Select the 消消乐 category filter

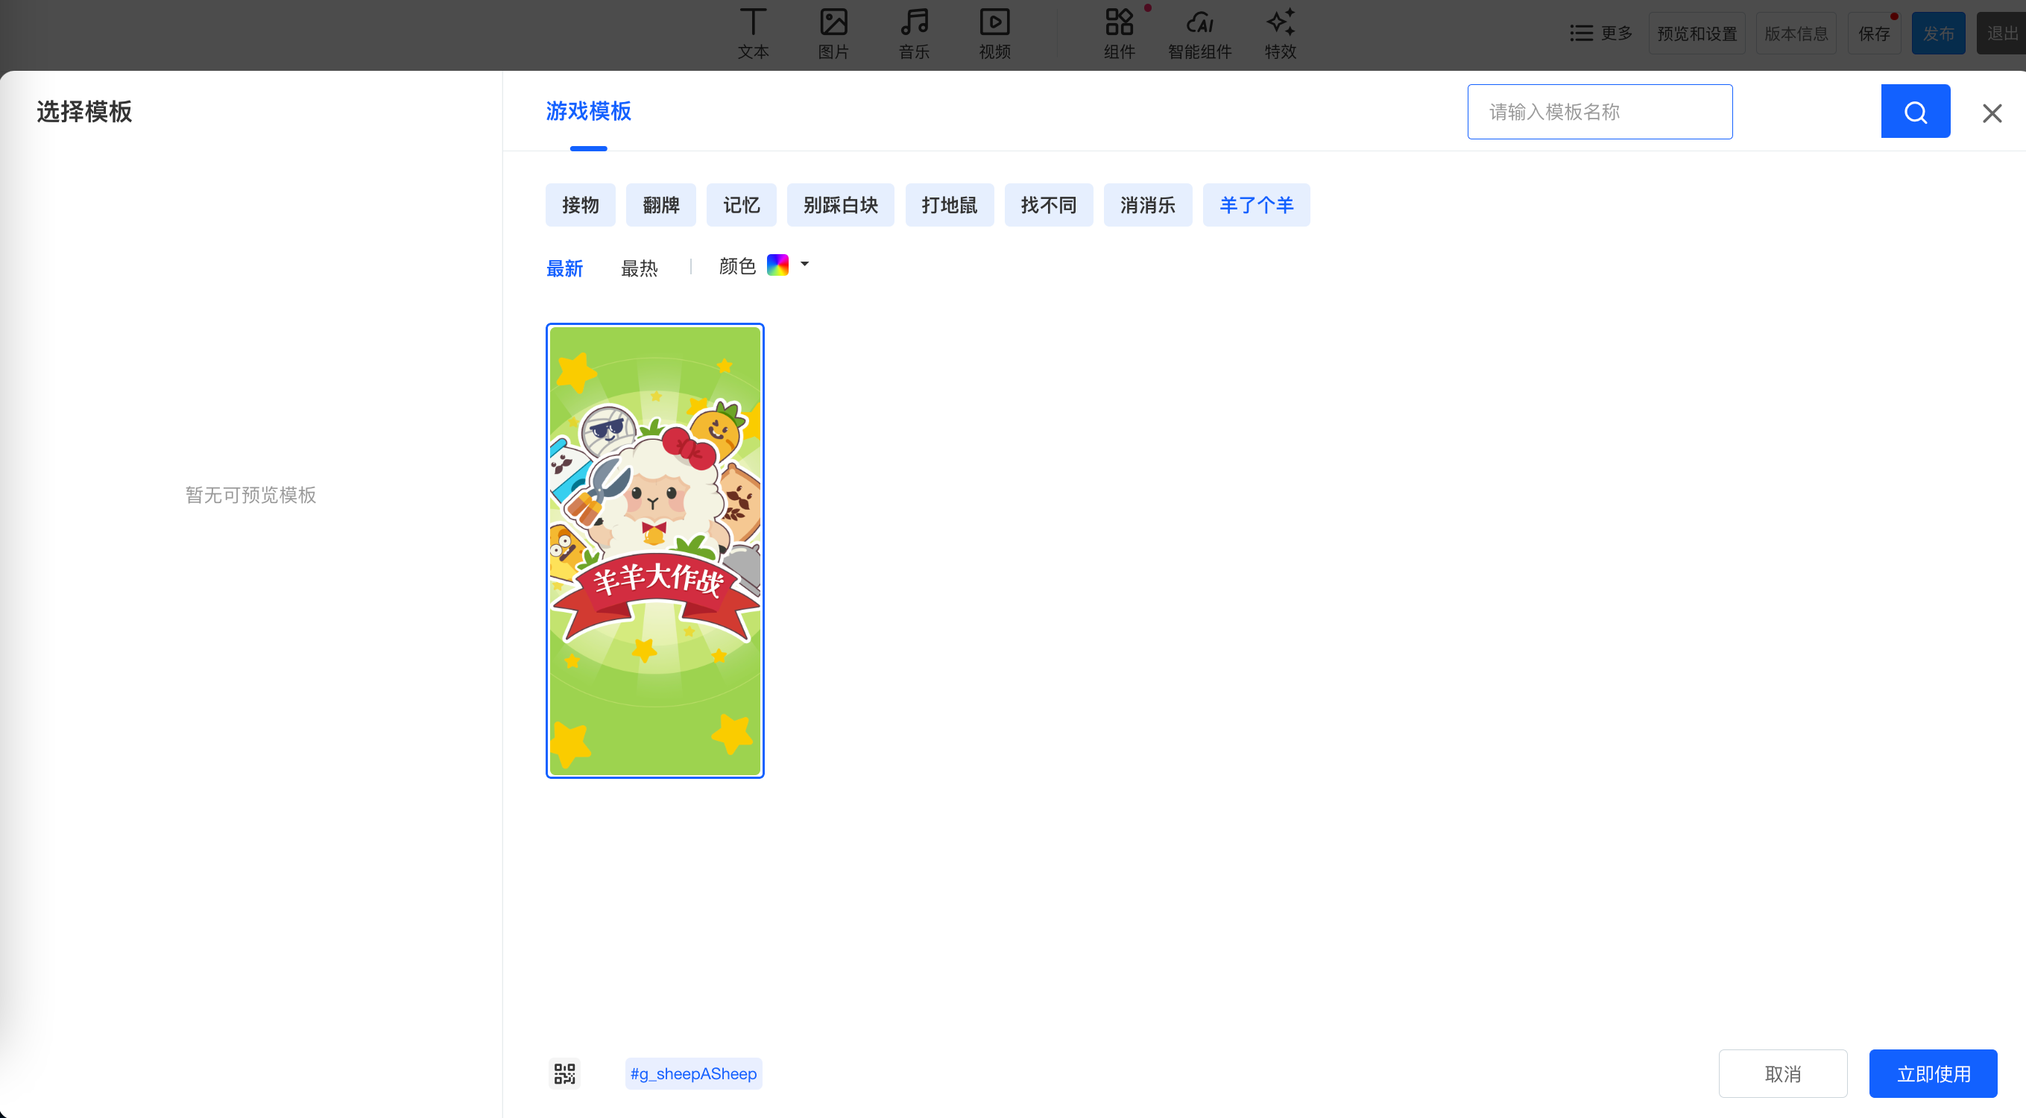click(1146, 205)
